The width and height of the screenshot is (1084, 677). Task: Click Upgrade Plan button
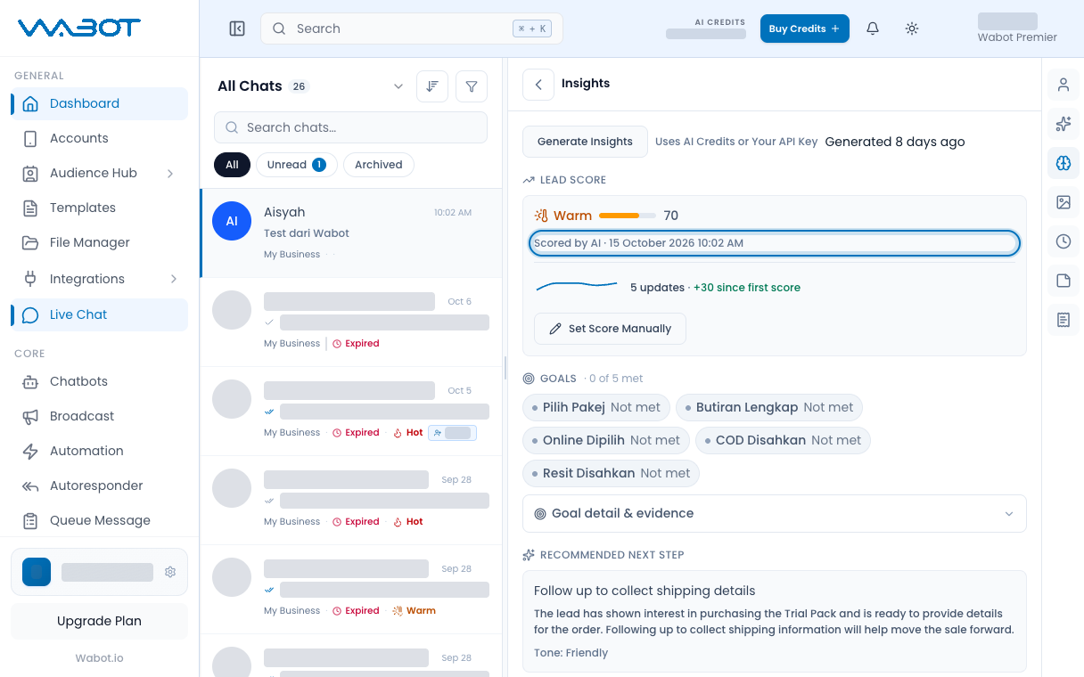pos(99,621)
